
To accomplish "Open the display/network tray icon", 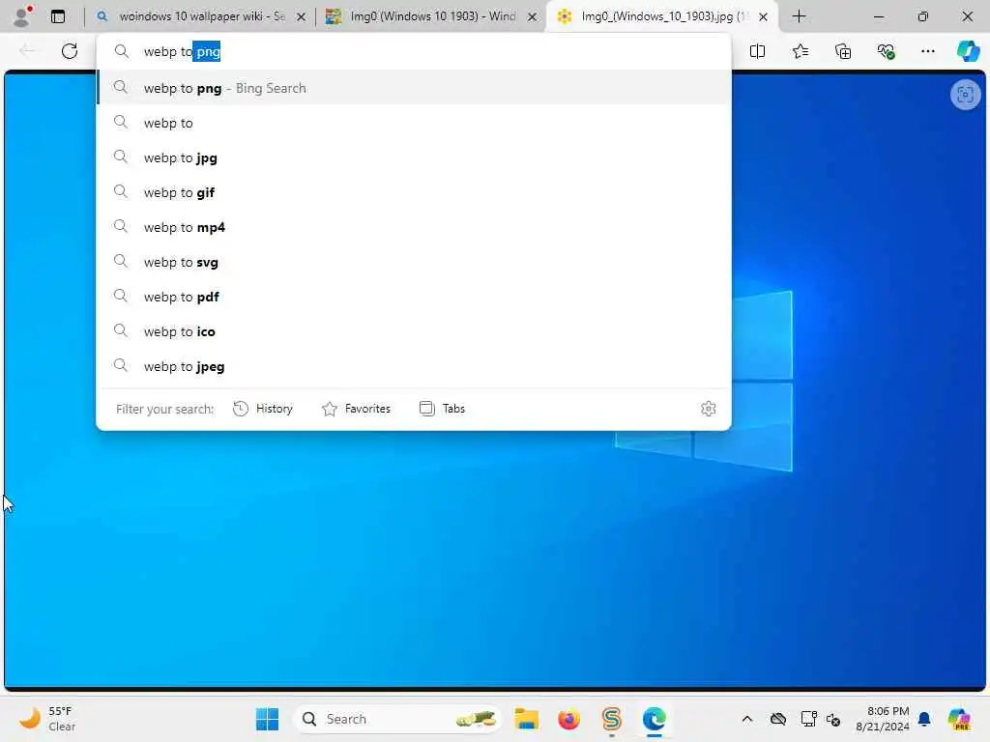I will tap(808, 719).
